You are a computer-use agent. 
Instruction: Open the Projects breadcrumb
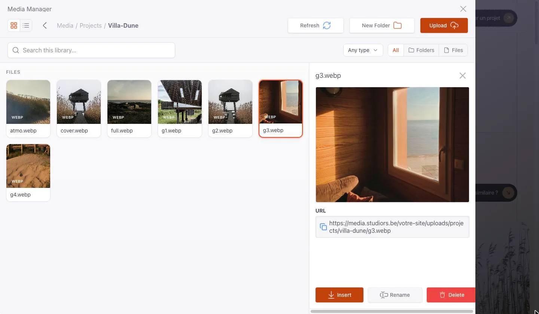(91, 25)
